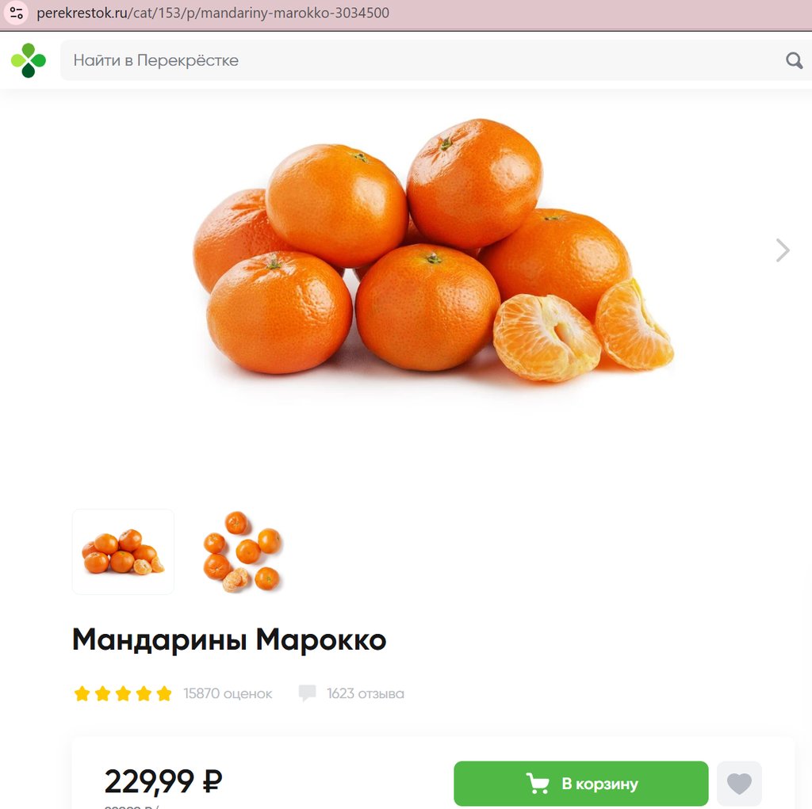
Task: Click the fifth rating star
Action: pos(164,693)
